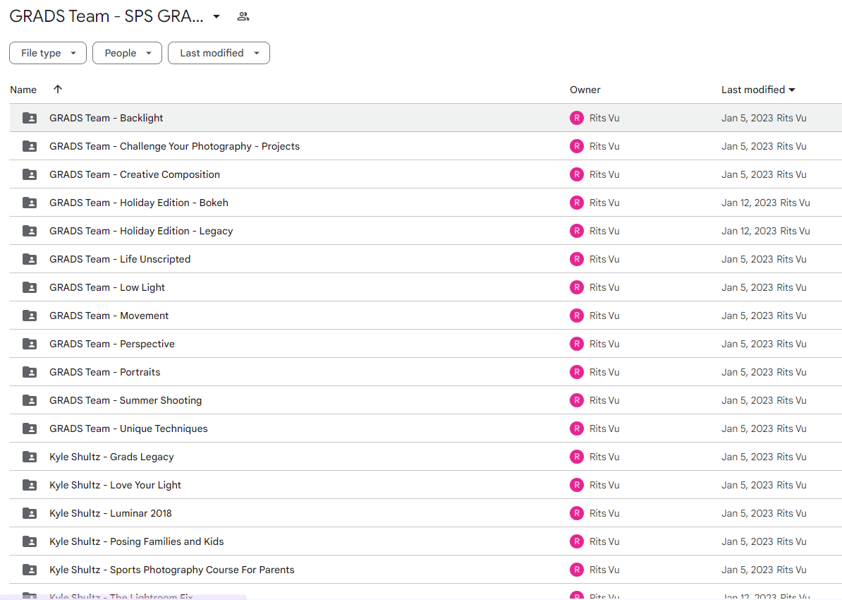The width and height of the screenshot is (842, 600).
Task: Click Rits Vu avatar in Backlight row
Action: click(x=577, y=118)
